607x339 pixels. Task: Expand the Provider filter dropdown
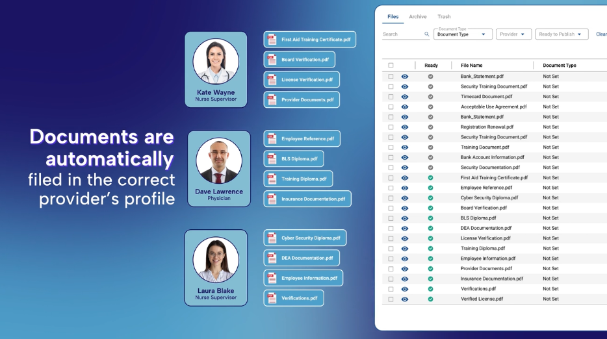pos(513,34)
